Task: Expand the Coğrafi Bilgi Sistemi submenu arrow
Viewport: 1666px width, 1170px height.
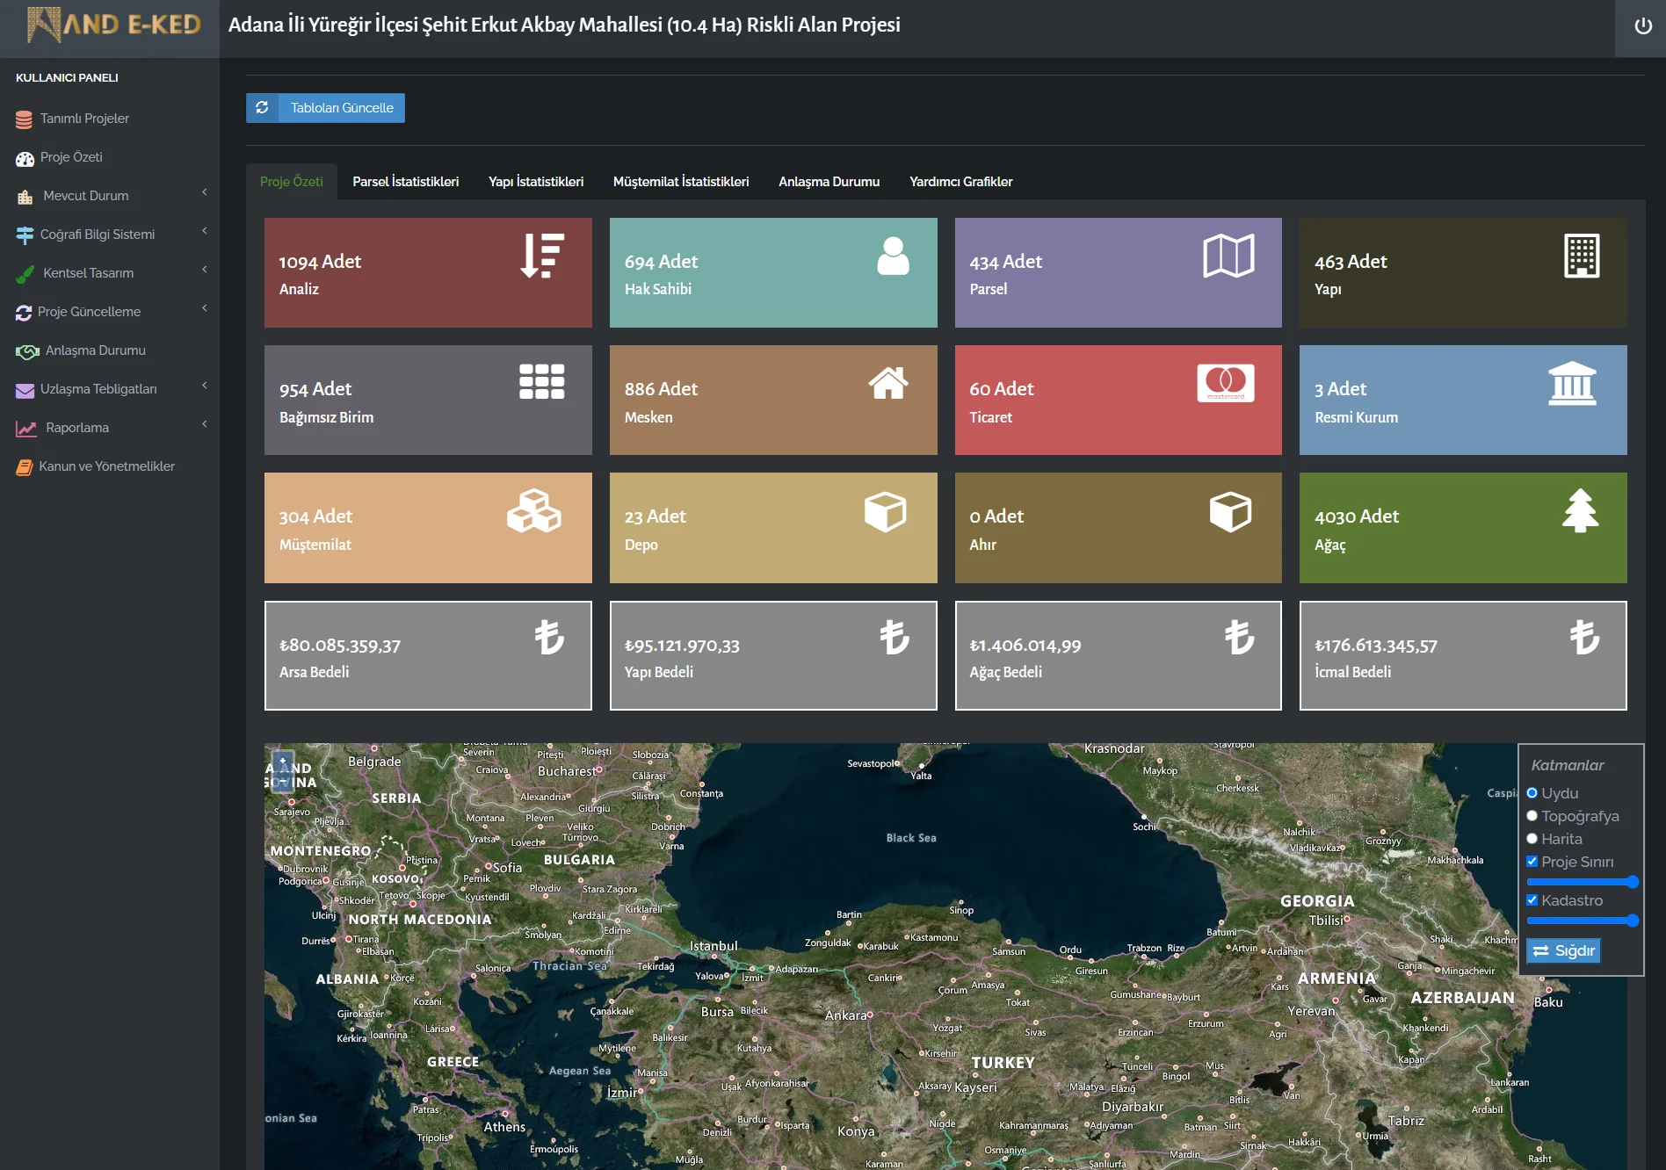Action: tap(205, 231)
